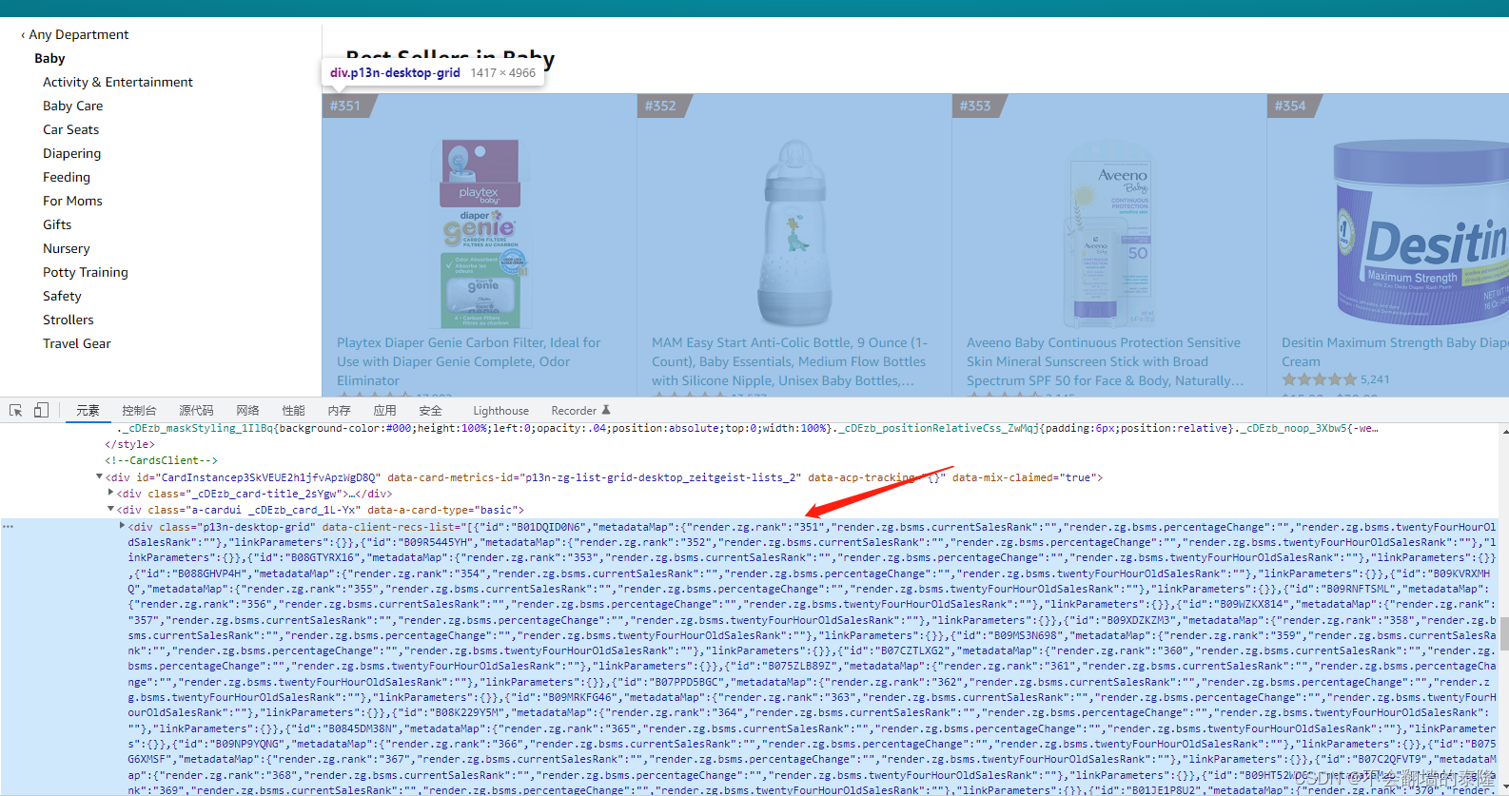Collapse the CardInstance div node
The width and height of the screenshot is (1509, 796).
click(99, 476)
